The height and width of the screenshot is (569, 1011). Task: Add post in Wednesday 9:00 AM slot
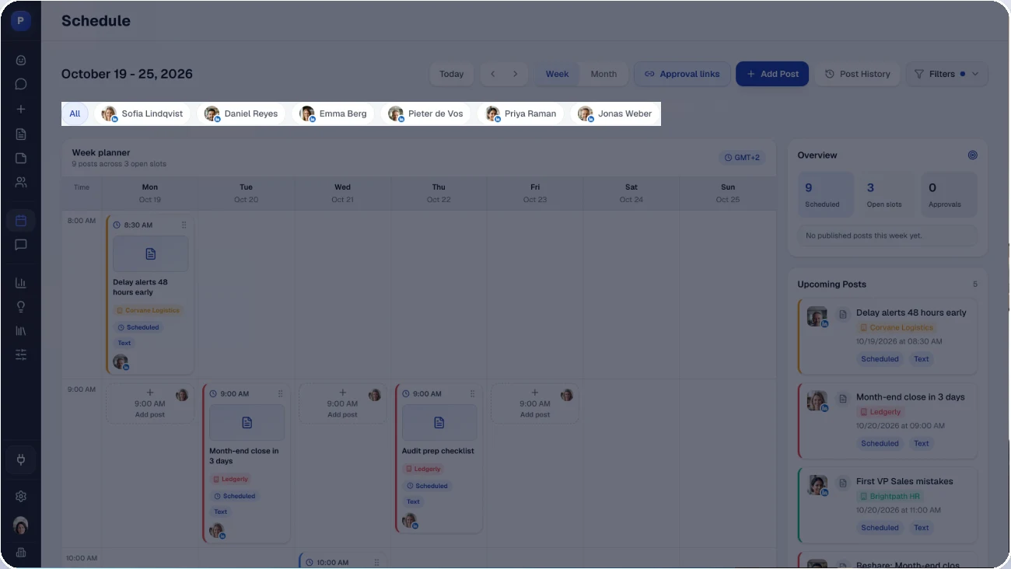(x=342, y=403)
